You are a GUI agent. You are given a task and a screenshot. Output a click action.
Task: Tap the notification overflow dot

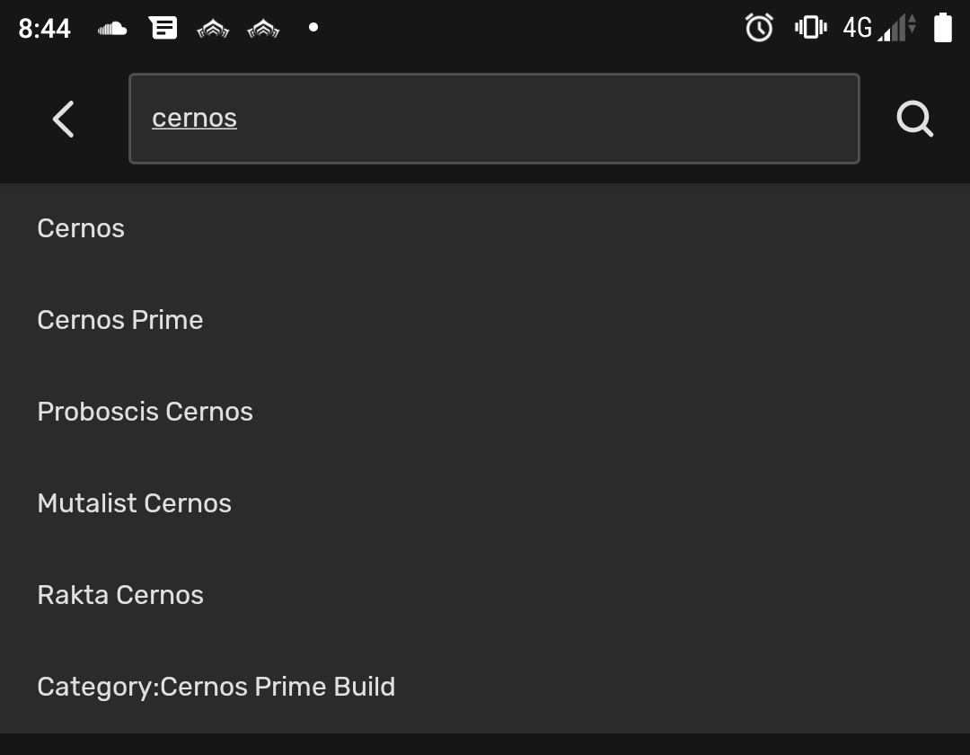(x=313, y=27)
